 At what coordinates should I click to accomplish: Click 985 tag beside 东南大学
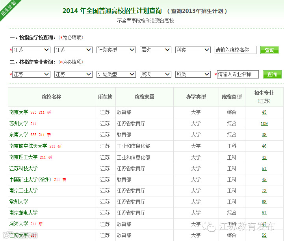point(33,135)
